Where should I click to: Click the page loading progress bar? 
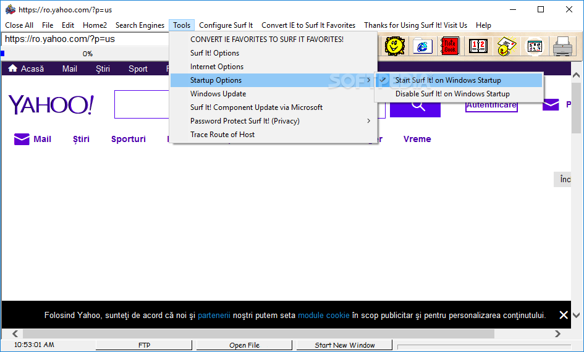click(86, 54)
